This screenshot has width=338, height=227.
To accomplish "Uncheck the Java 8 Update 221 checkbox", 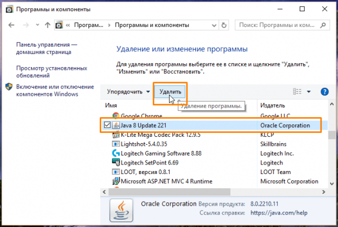I will pyautogui.click(x=107, y=125).
